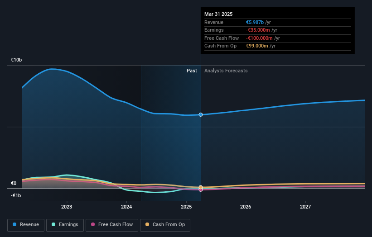The image size is (372, 237).
Task: Click the 2027 x-axis label
Action: tap(305, 207)
